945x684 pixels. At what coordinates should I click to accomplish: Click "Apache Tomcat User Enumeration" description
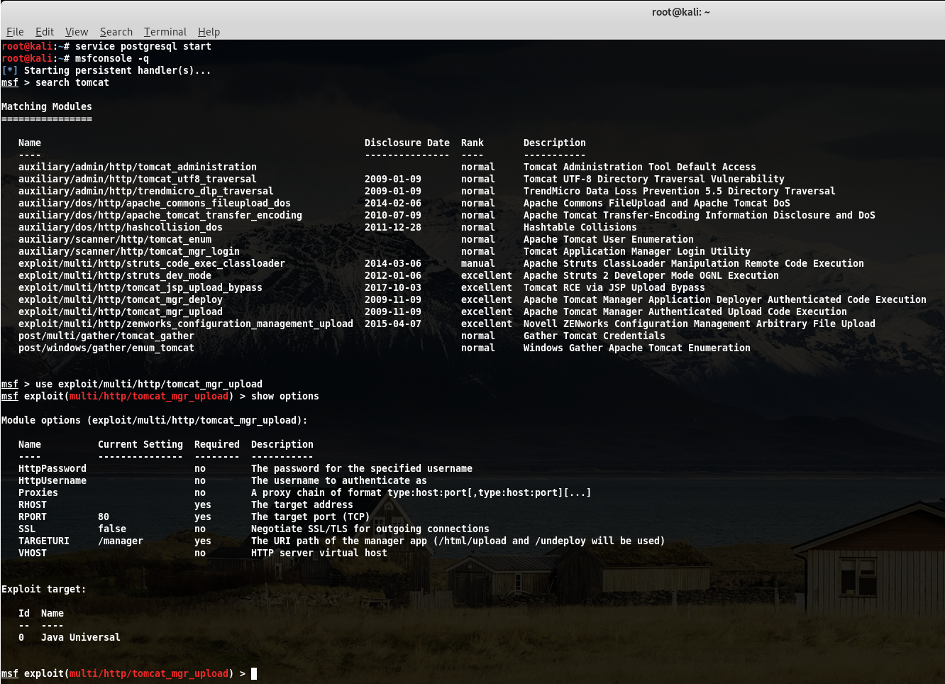pyautogui.click(x=609, y=239)
